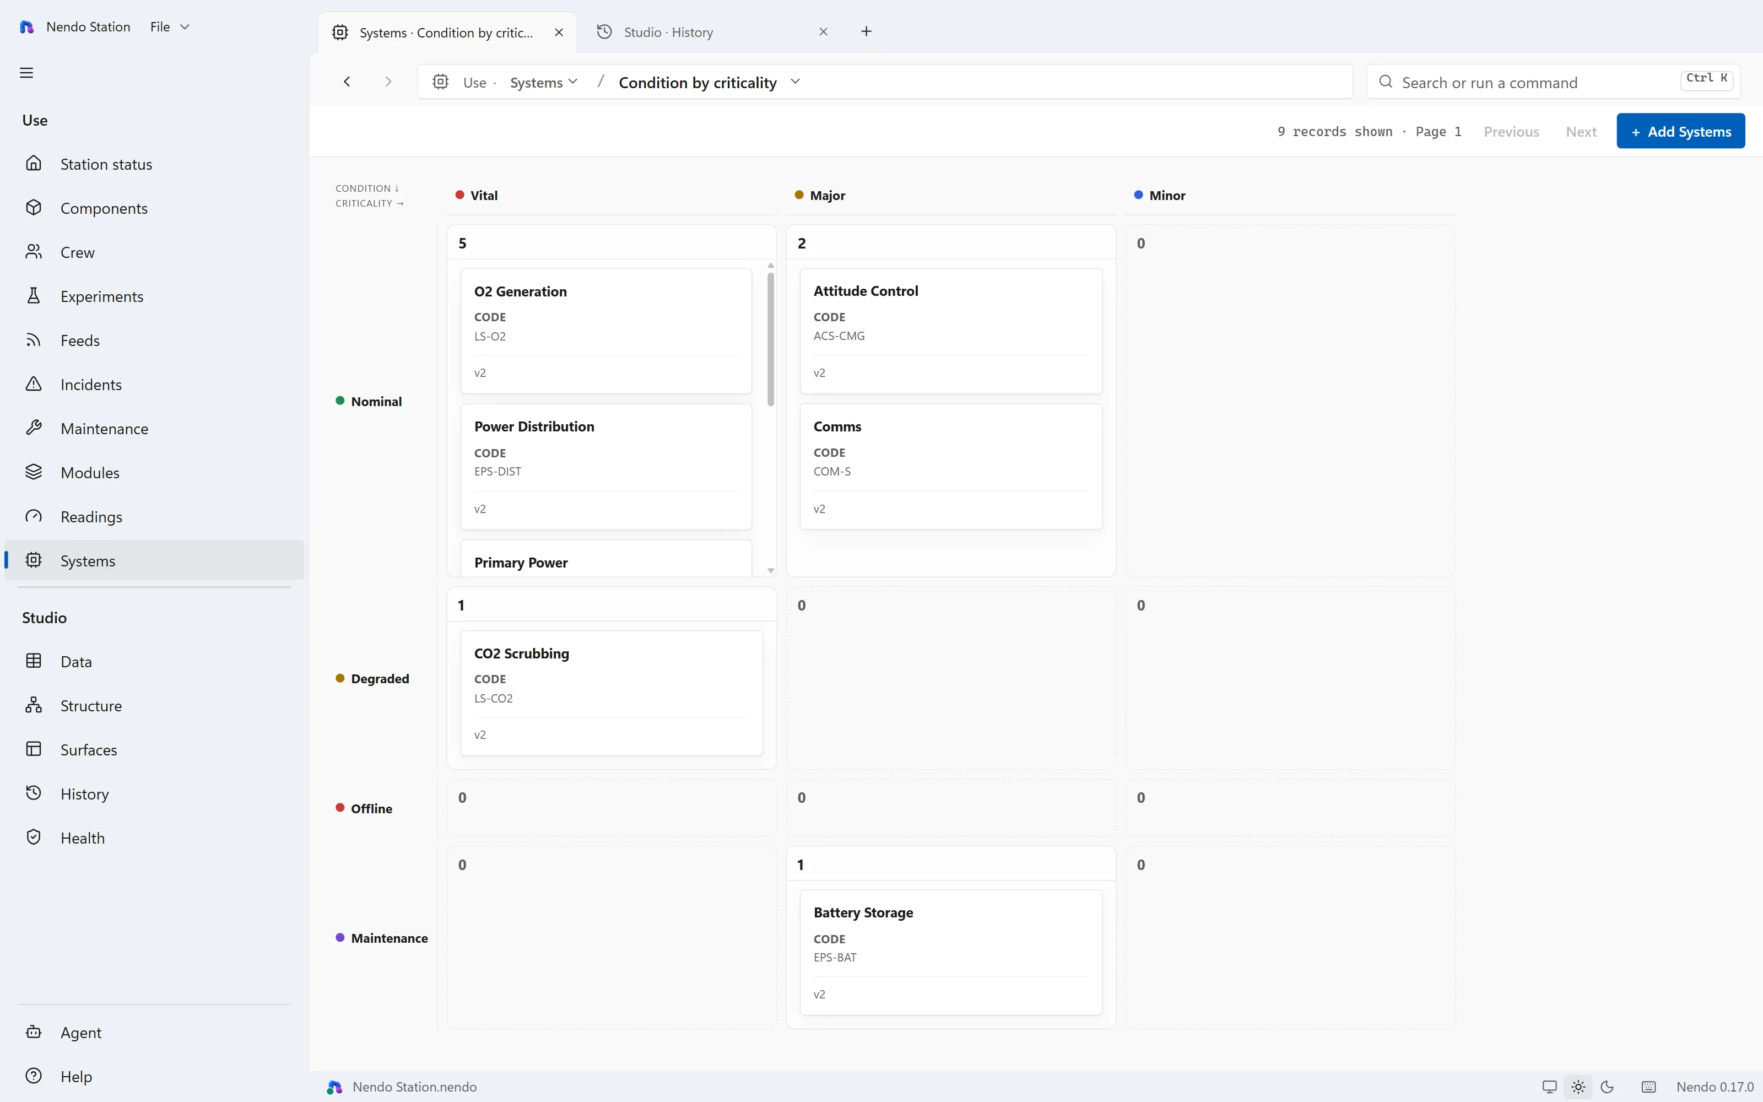This screenshot has height=1102, width=1763.
Task: Click the Add Systems button
Action: 1680,131
